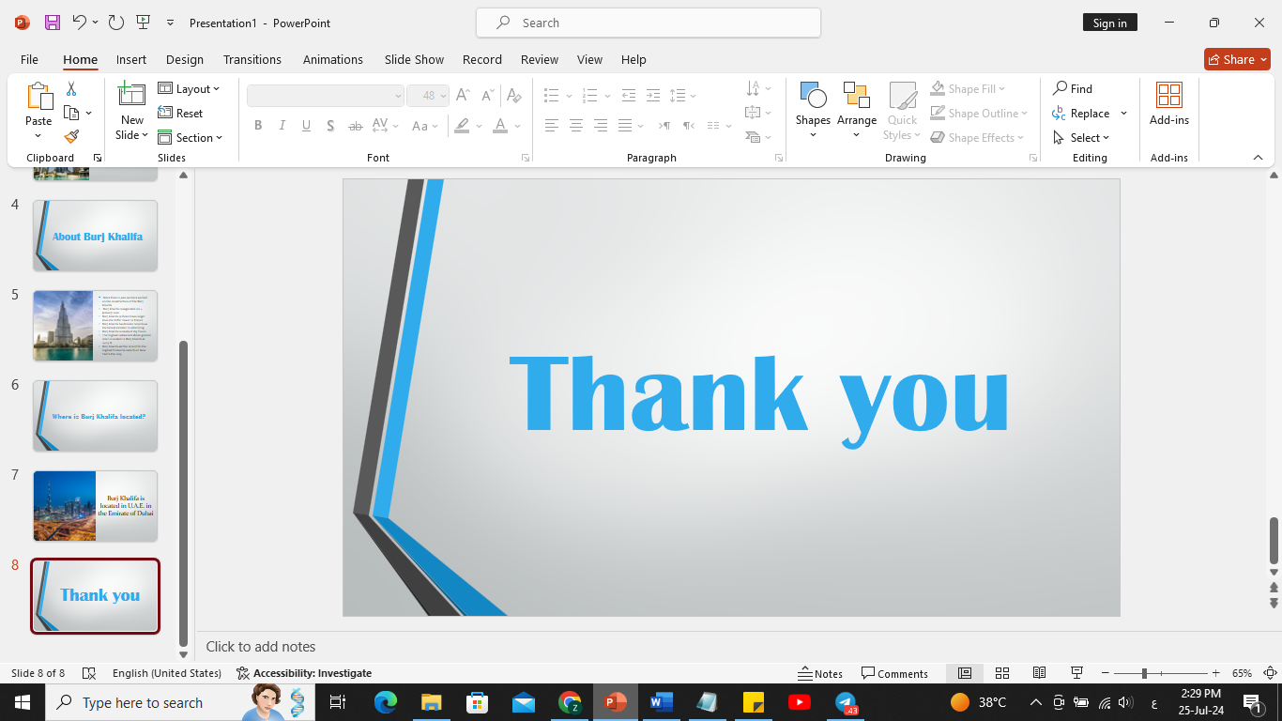Click the Redo icon in quick access

pyautogui.click(x=115, y=23)
